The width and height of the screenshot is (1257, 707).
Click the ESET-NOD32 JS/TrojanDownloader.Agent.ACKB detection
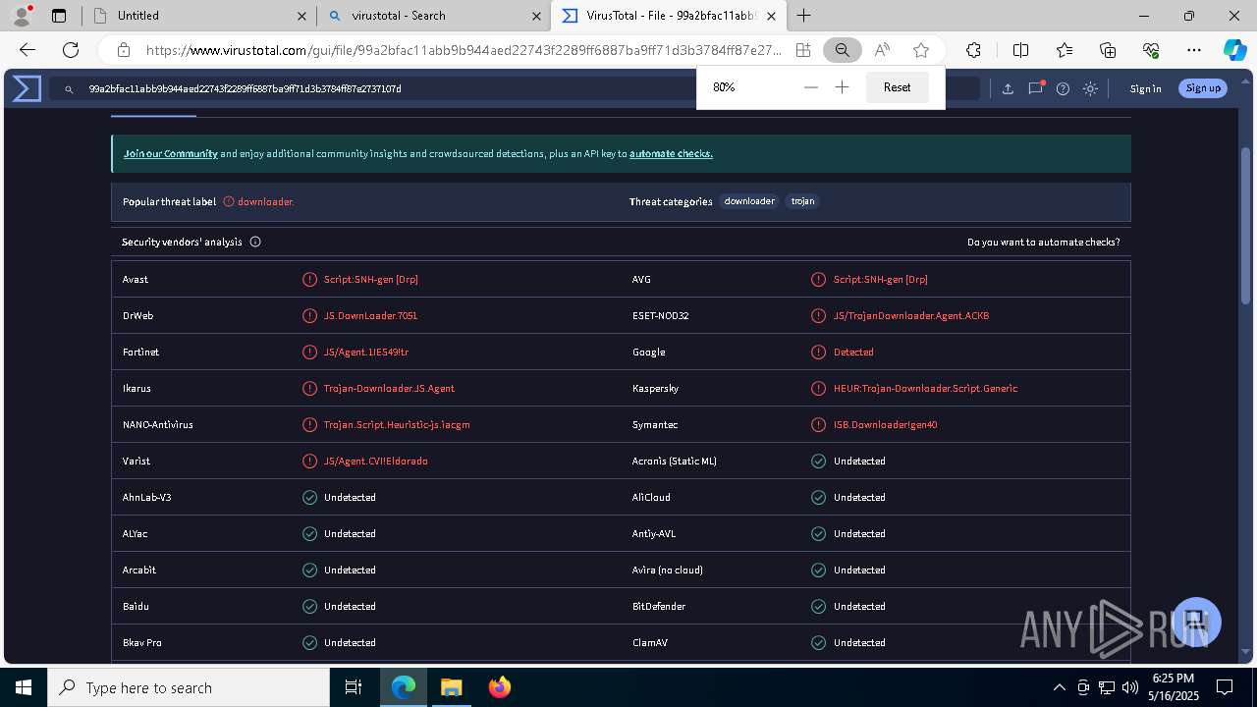[x=911, y=315]
